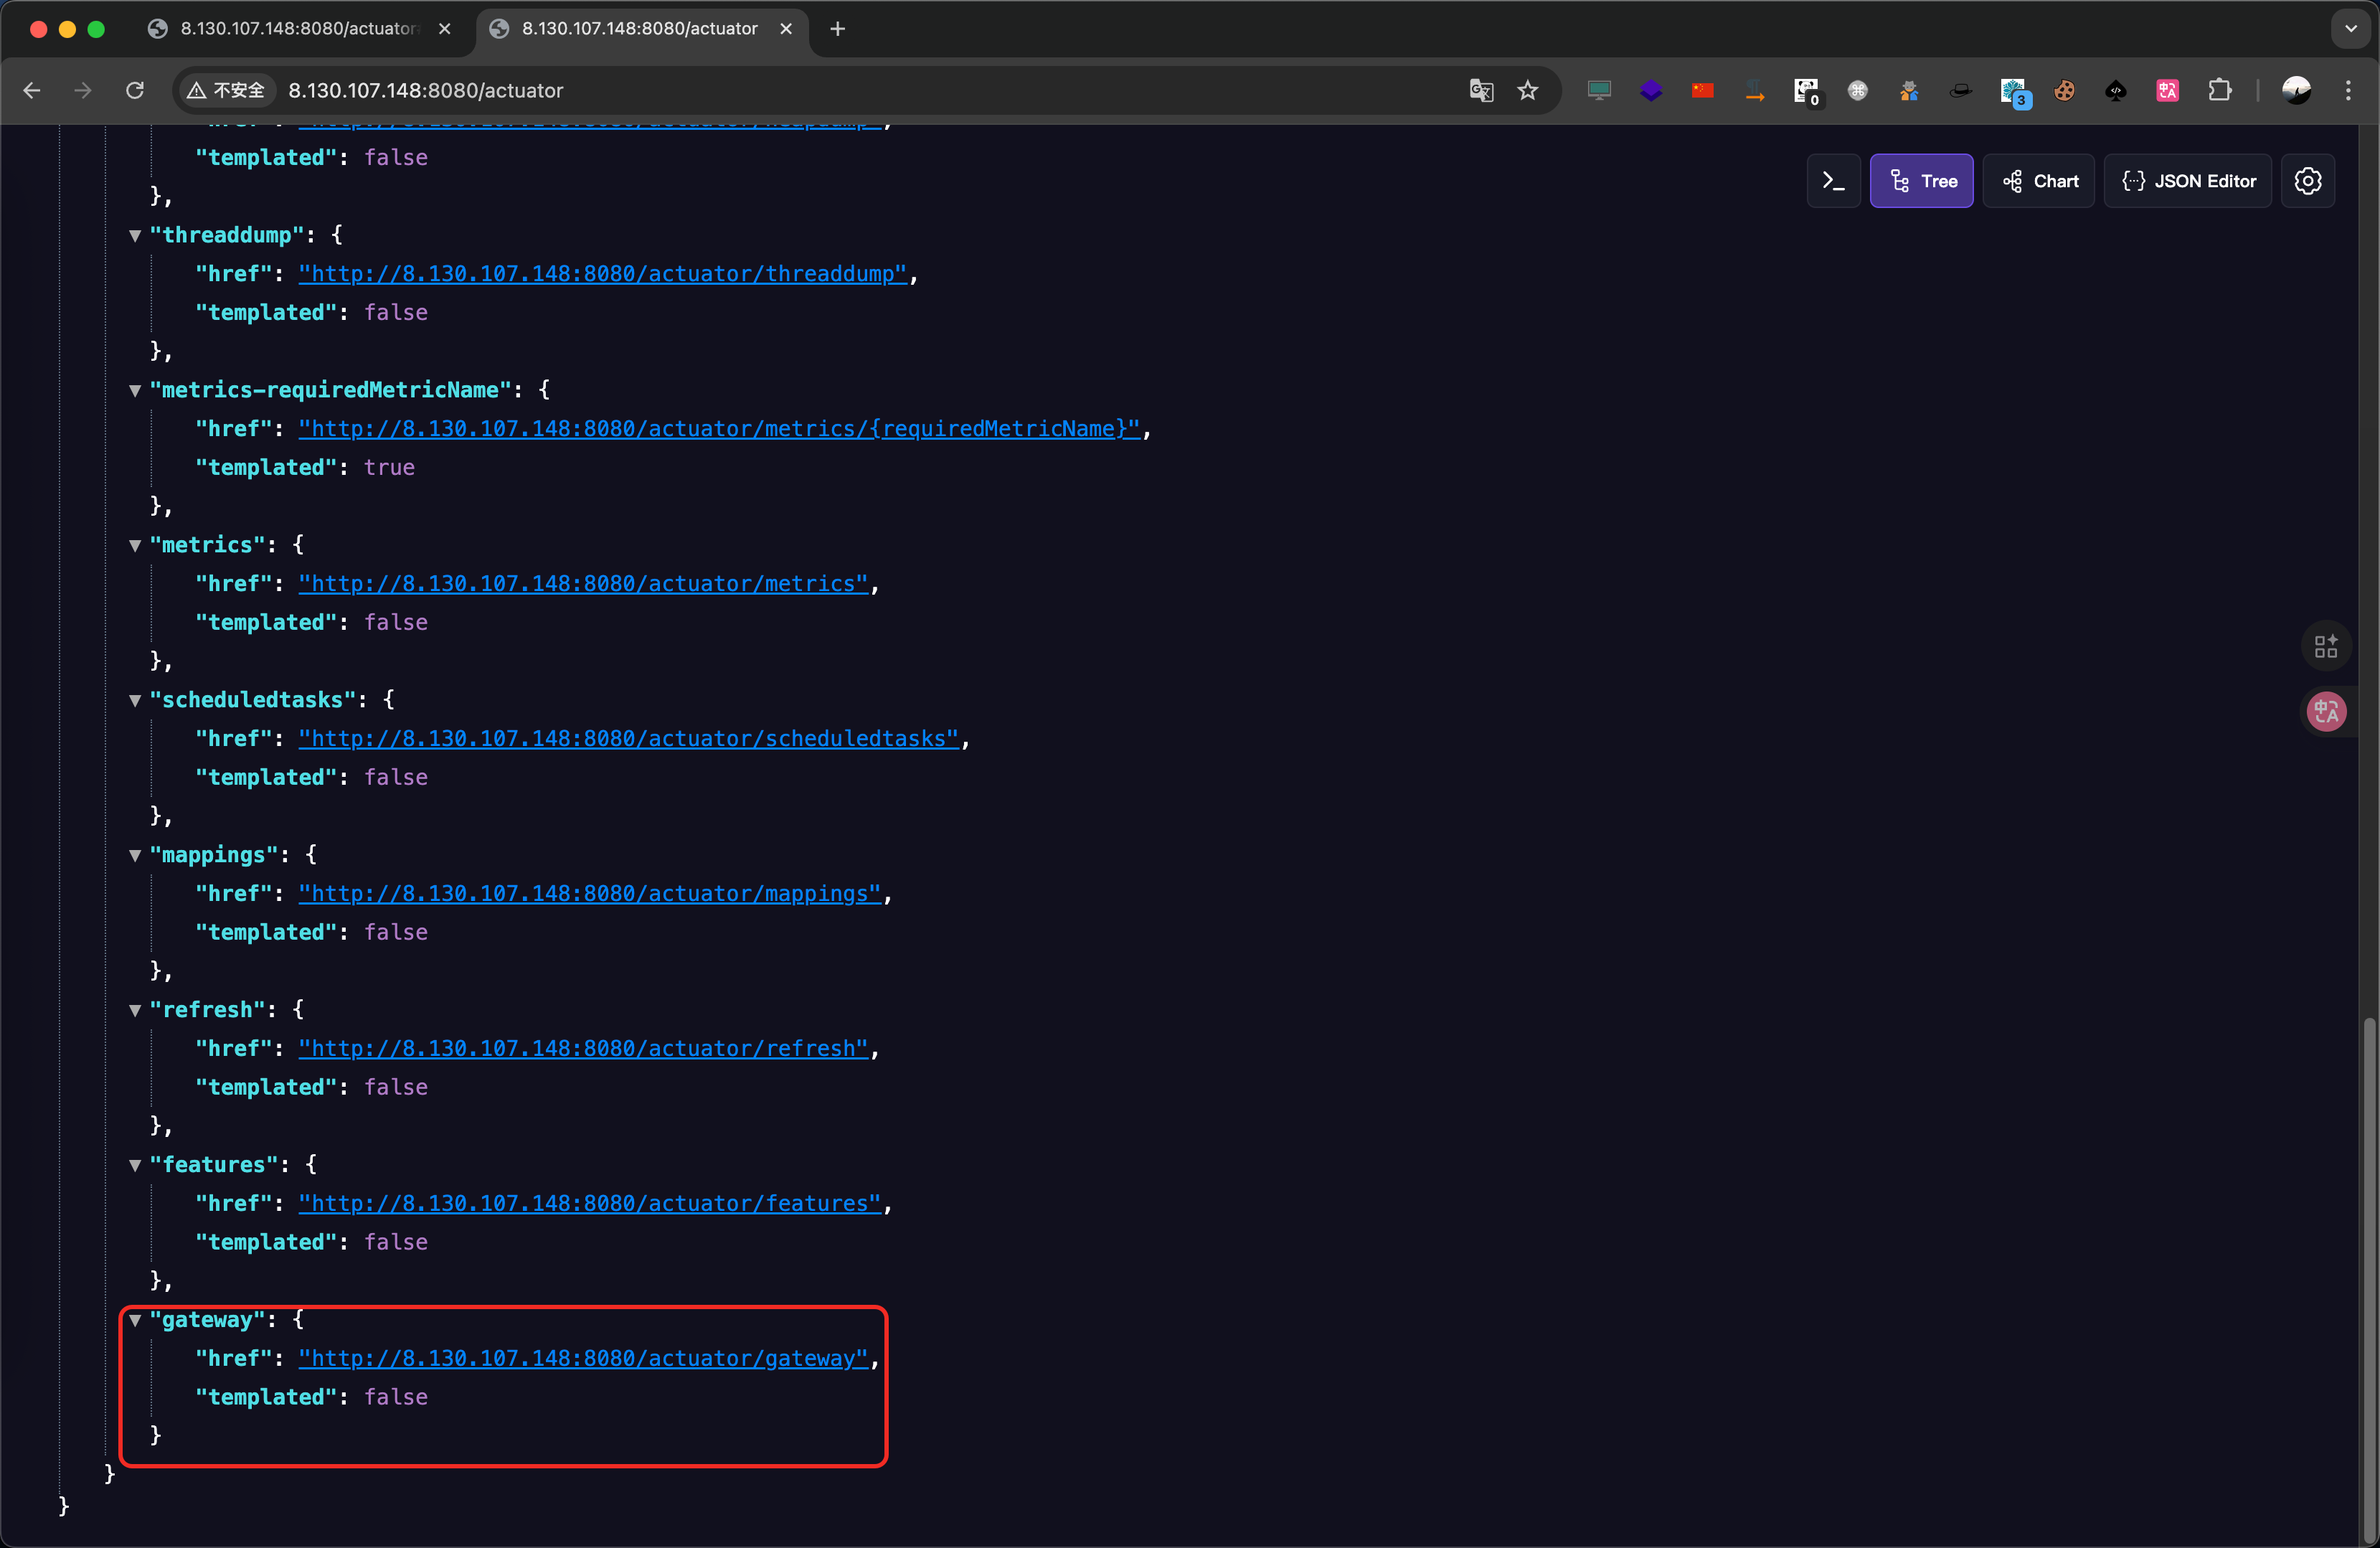Open the browser extensions puzzle icon

[2219, 90]
